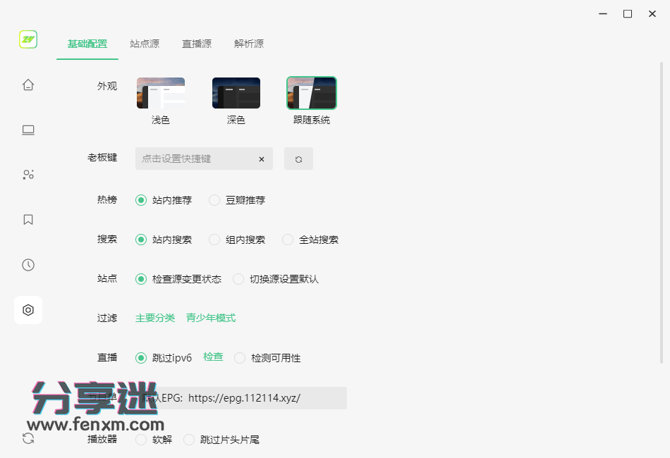670x458 pixels.
Task: Select 切换源设置默认 site option
Action: [238, 279]
